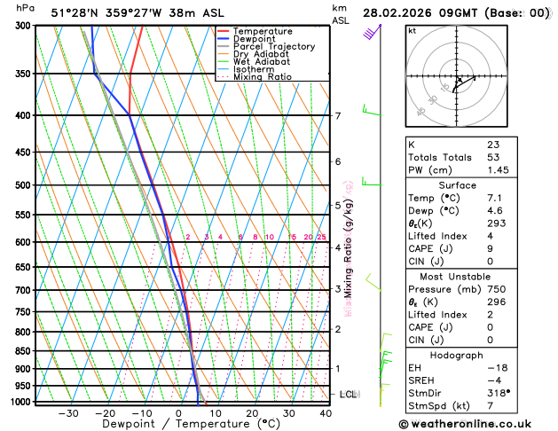Click the 'km ASL' altitude axis label
Image resolution: width=558 pixels, height=431 pixels.
[x=340, y=14]
